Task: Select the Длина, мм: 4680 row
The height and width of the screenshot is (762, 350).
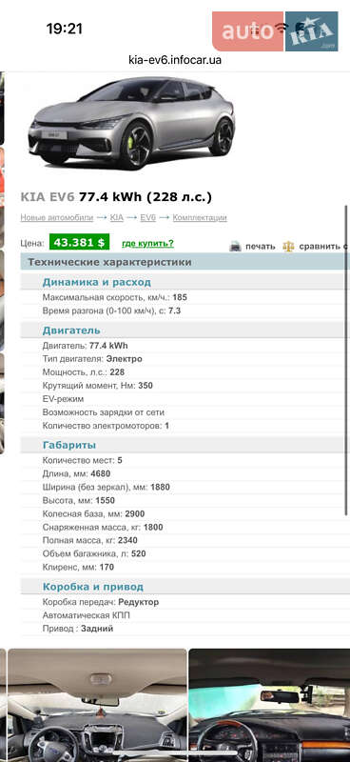Action: [185, 473]
